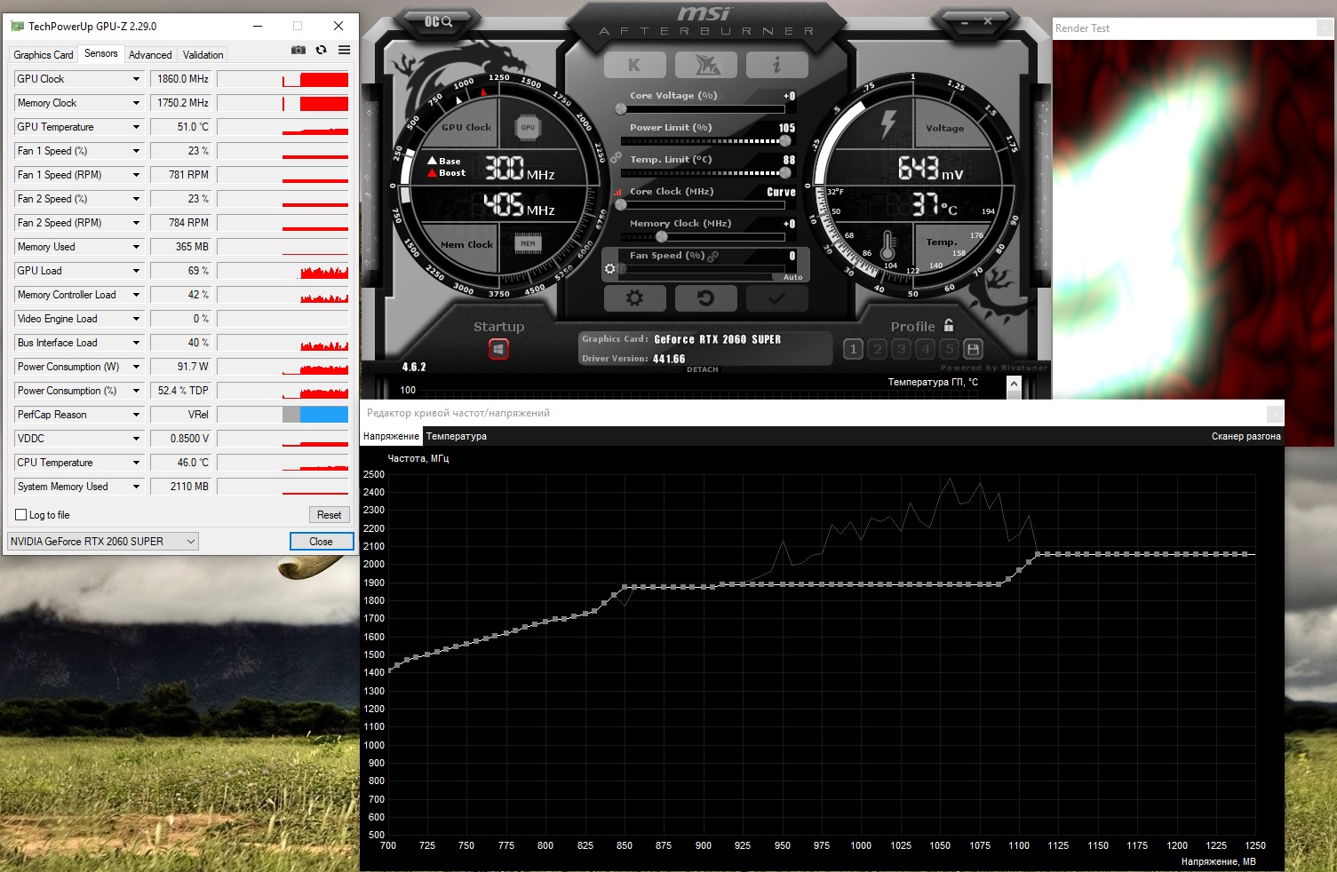Open Afterburner settings gear
Viewport: 1337px width, 872px height.
(634, 298)
